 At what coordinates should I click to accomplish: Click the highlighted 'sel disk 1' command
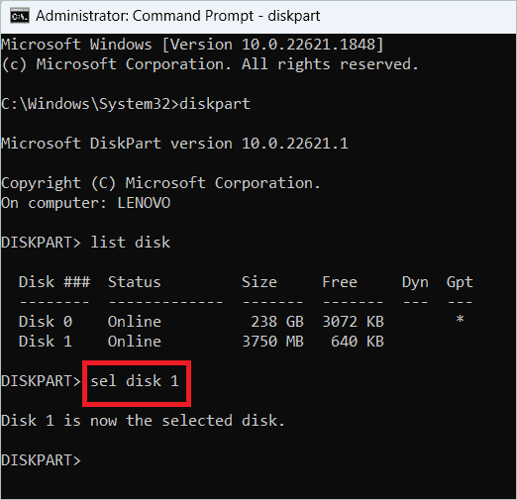click(135, 381)
